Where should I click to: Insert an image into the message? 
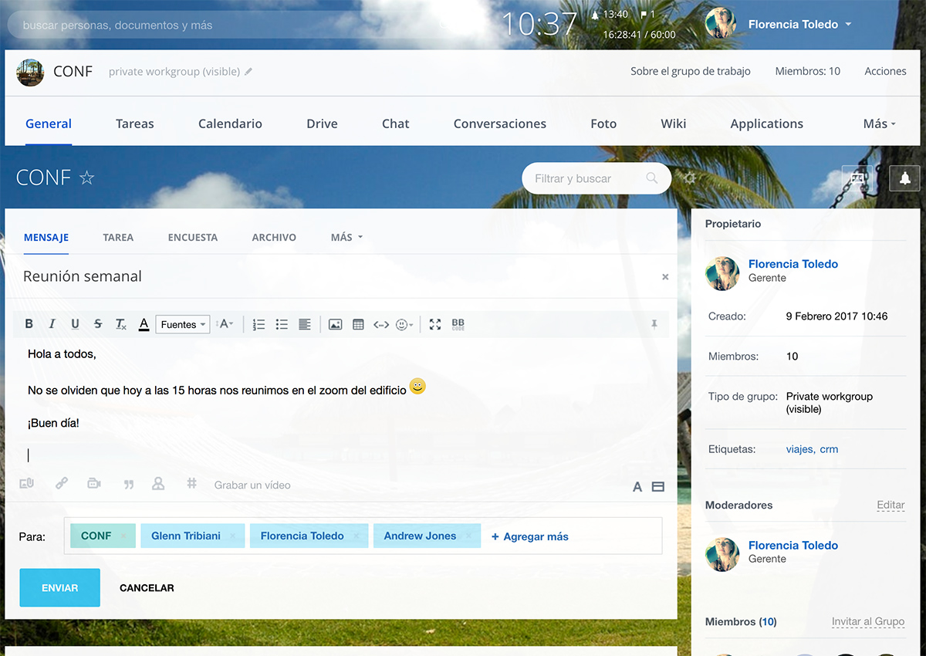(335, 325)
